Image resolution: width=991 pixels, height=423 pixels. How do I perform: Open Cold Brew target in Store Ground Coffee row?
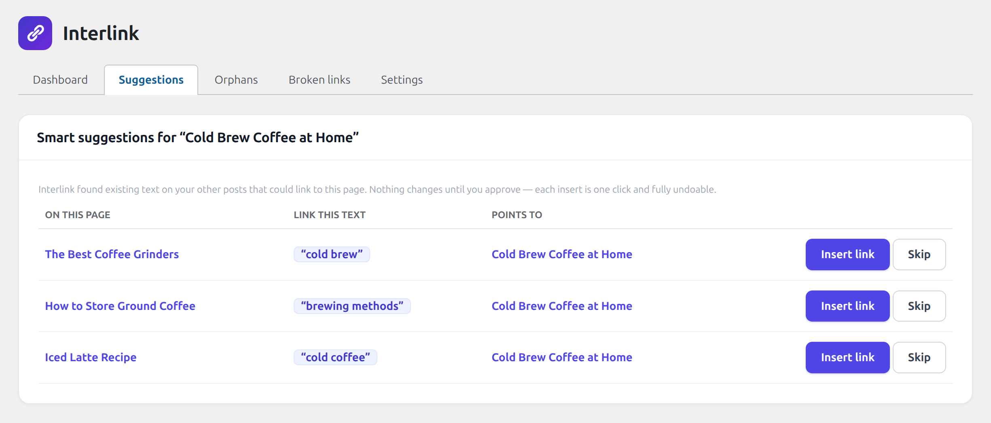(x=562, y=306)
